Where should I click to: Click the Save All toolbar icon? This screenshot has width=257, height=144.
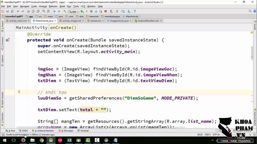coord(7,11)
